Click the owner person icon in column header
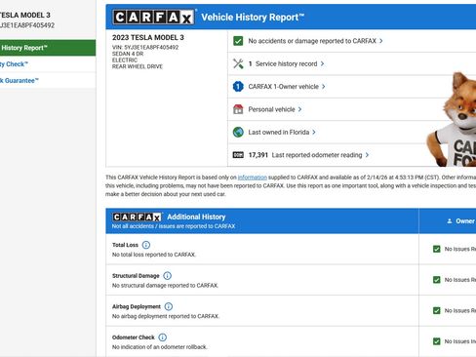Screen dimensions: 476x357 point(450,221)
